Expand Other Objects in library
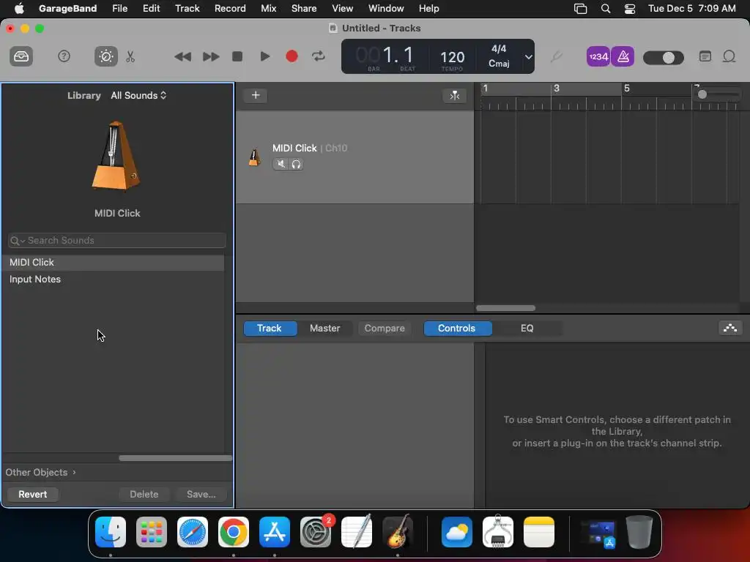This screenshot has height=562, width=750. tap(41, 472)
